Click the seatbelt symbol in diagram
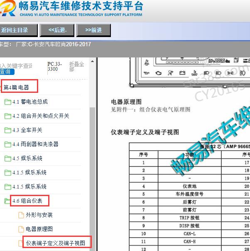The width and height of the screenshot is (250, 251). (x=147, y=62)
